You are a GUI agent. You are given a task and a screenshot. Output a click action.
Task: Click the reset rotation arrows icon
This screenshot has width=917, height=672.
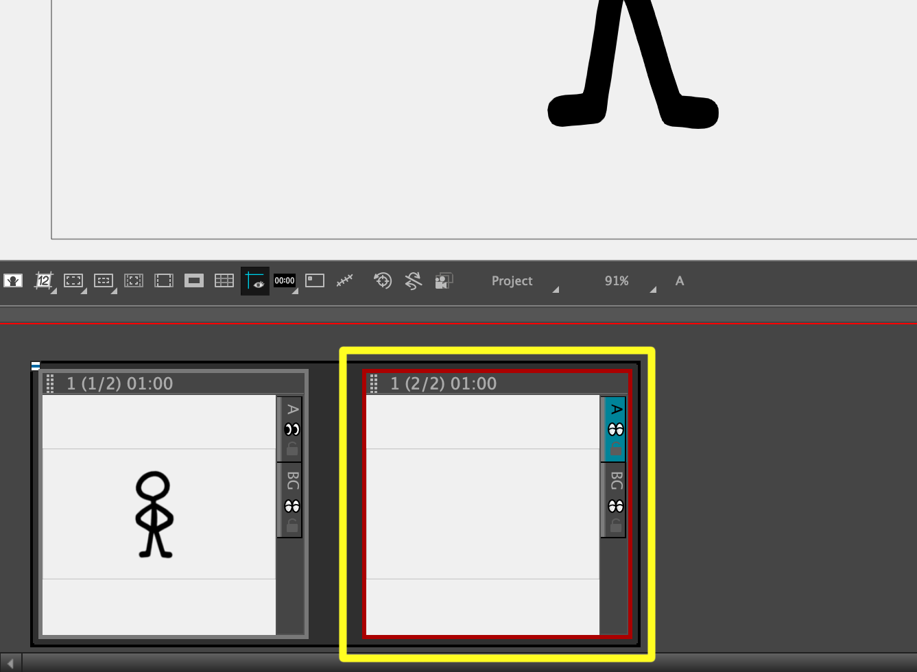pos(413,280)
